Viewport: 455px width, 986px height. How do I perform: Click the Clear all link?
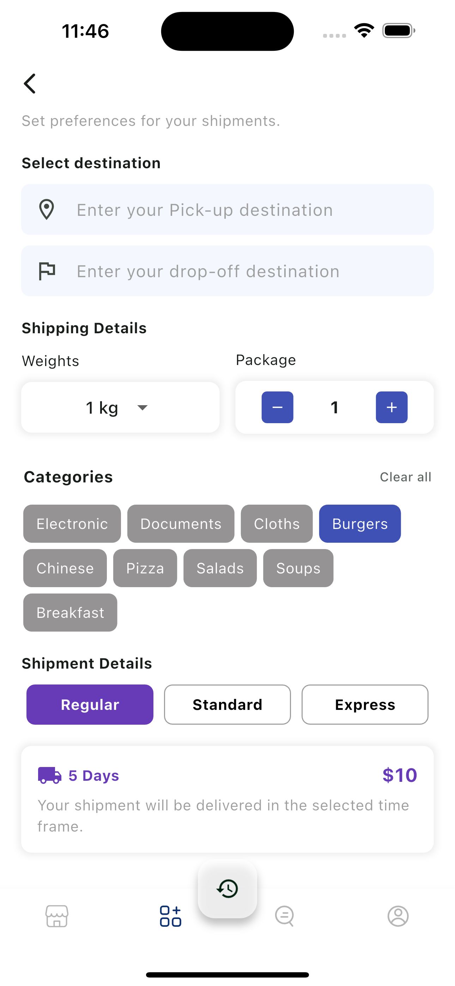(x=405, y=477)
